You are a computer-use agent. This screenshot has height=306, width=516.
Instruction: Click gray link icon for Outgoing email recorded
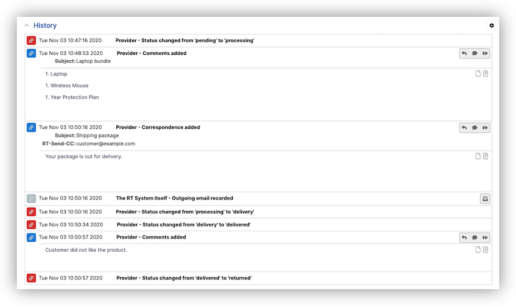click(31, 198)
